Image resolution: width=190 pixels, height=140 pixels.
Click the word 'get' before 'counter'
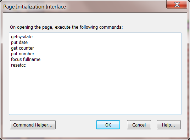[14, 48]
